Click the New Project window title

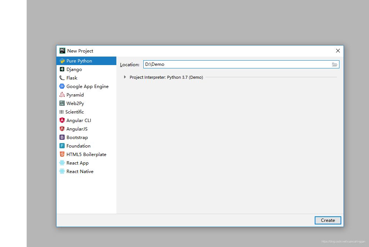point(80,51)
